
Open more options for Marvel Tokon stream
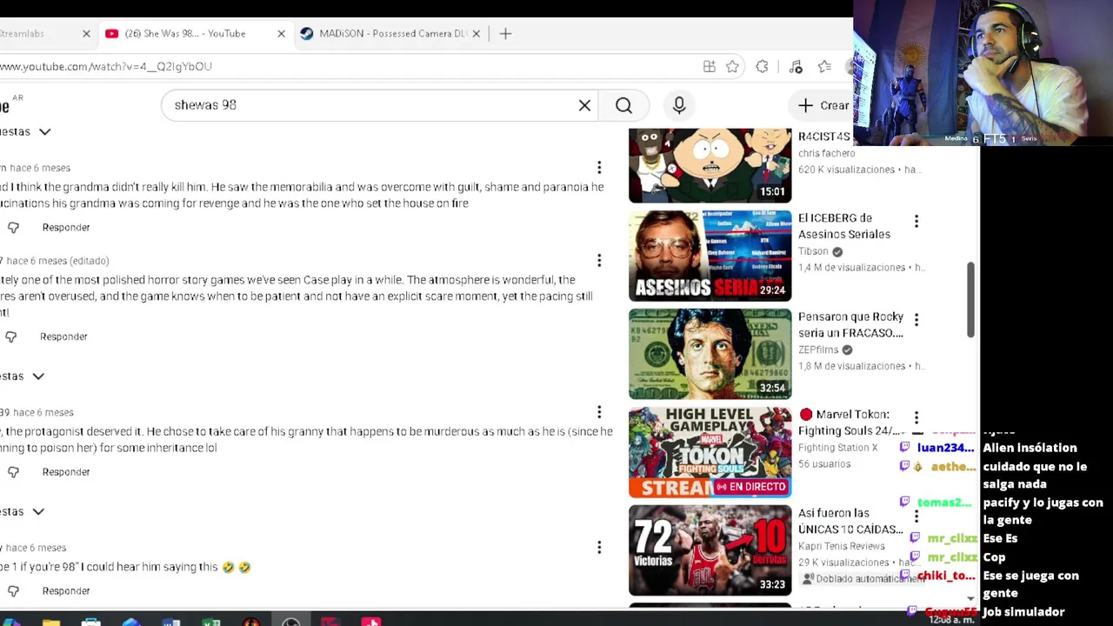[x=916, y=418]
